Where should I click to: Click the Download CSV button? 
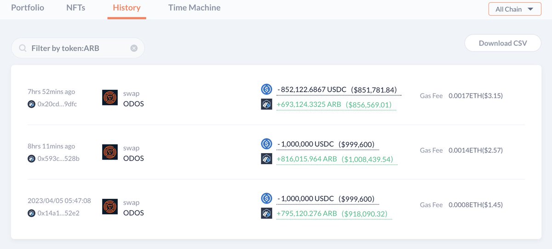coord(503,43)
